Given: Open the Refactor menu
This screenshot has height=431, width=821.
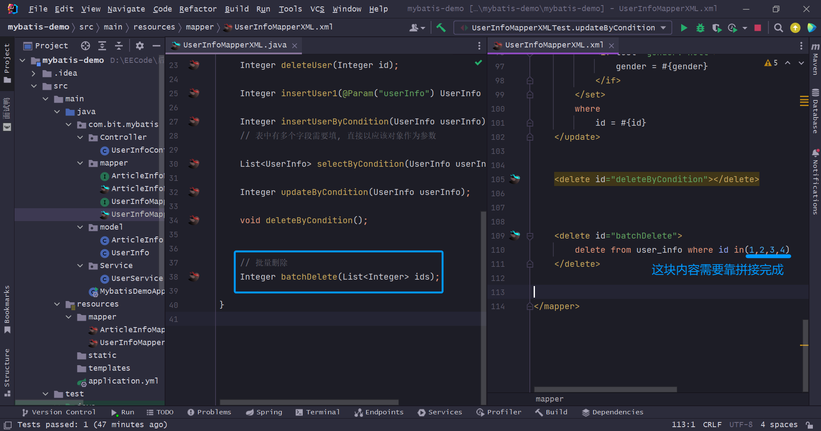Looking at the screenshot, I should pos(198,9).
